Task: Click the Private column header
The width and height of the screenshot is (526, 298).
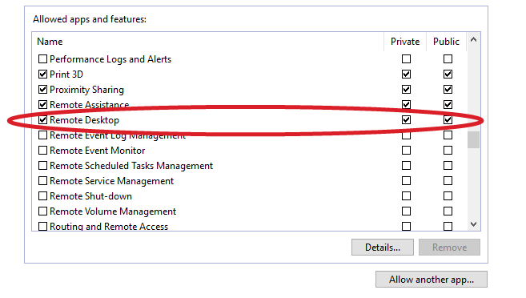Action: (405, 42)
